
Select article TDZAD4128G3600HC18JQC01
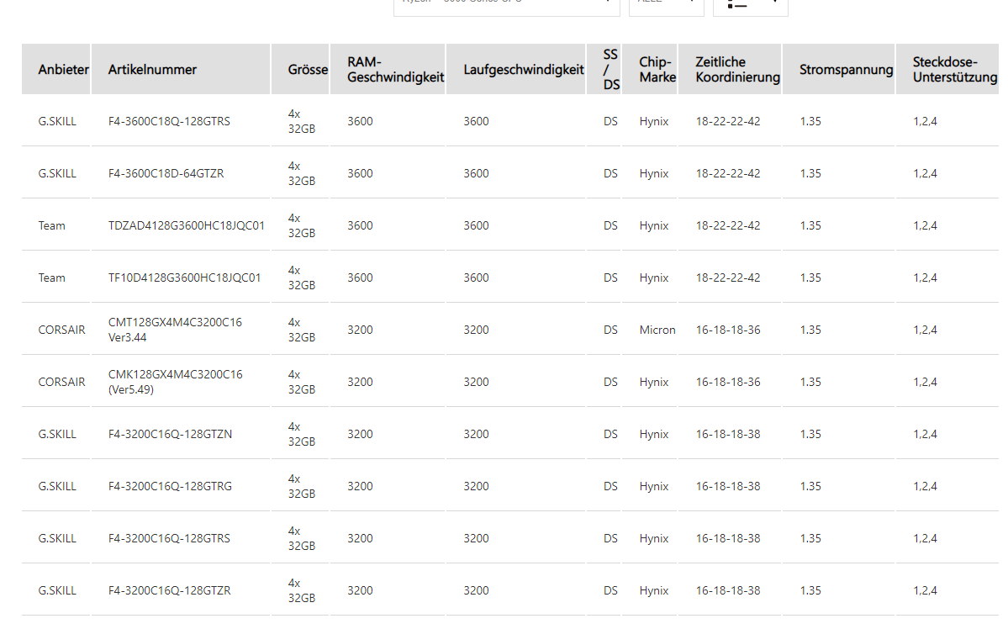point(187,225)
